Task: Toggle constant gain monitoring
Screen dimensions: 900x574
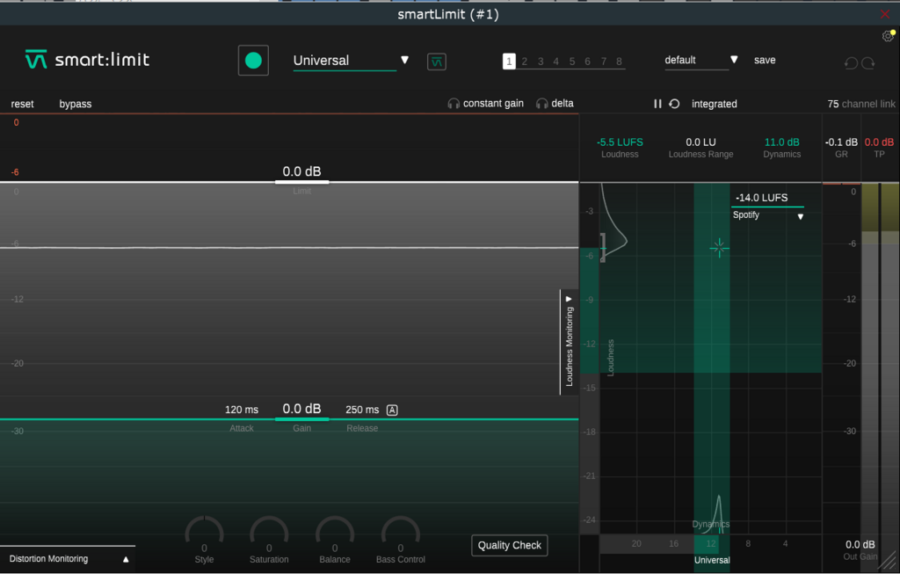Action: pos(493,104)
